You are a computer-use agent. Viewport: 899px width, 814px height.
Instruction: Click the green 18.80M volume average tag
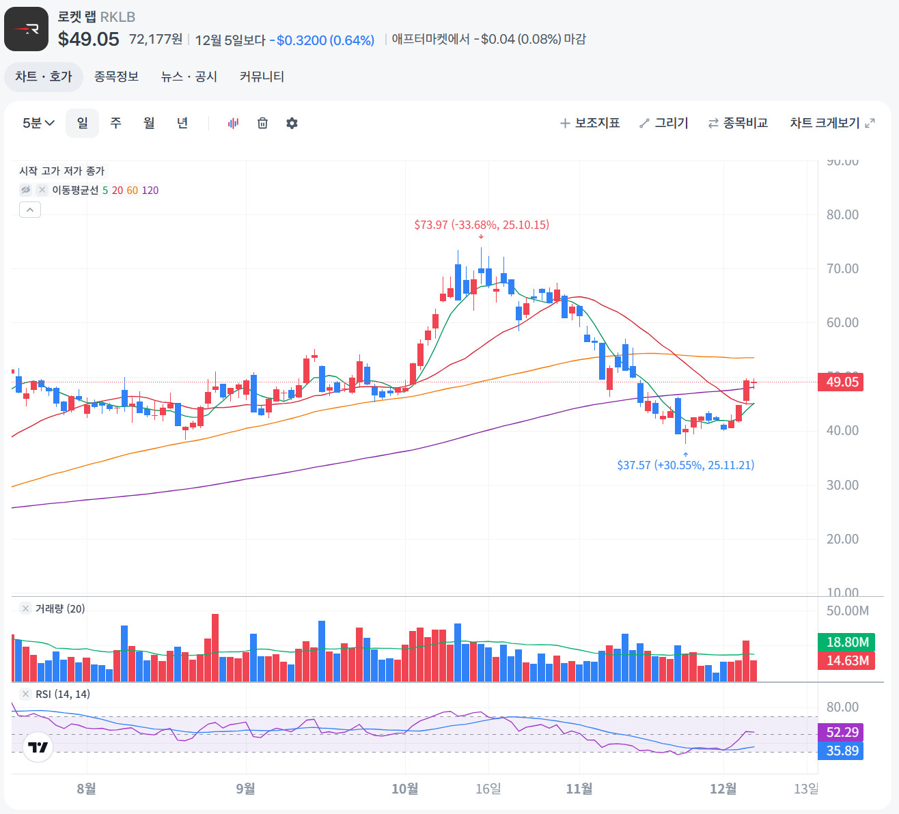(x=846, y=642)
